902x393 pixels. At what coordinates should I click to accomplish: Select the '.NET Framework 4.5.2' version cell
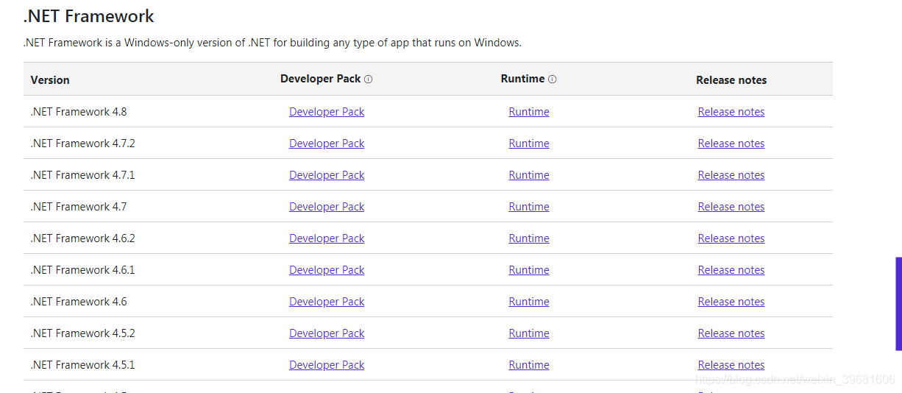point(83,333)
